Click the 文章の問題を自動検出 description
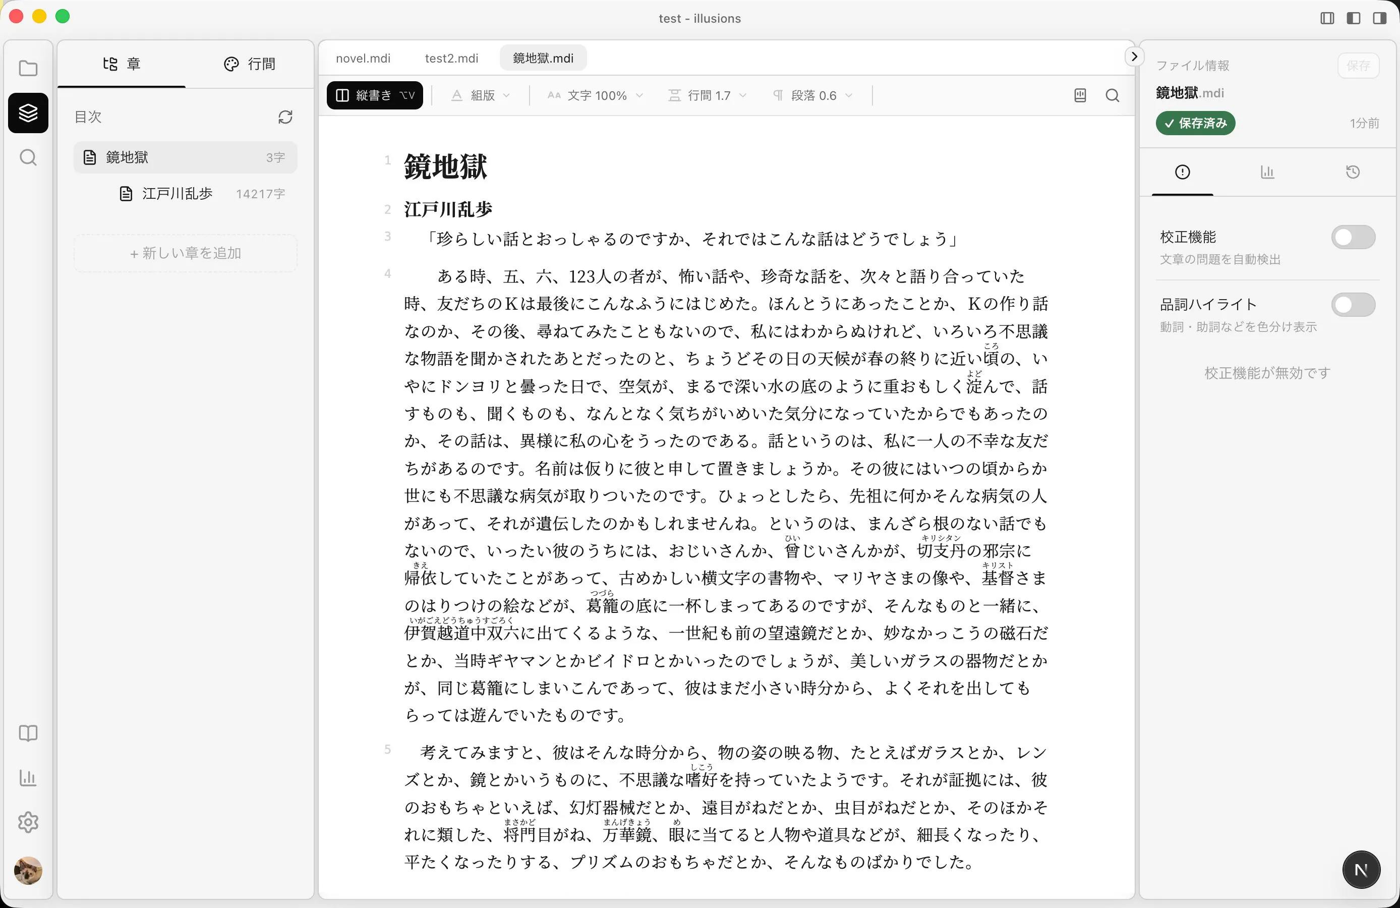Viewport: 1400px width, 908px height. point(1220,259)
